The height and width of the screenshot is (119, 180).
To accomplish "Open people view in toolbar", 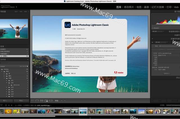I will (x=51, y=101).
